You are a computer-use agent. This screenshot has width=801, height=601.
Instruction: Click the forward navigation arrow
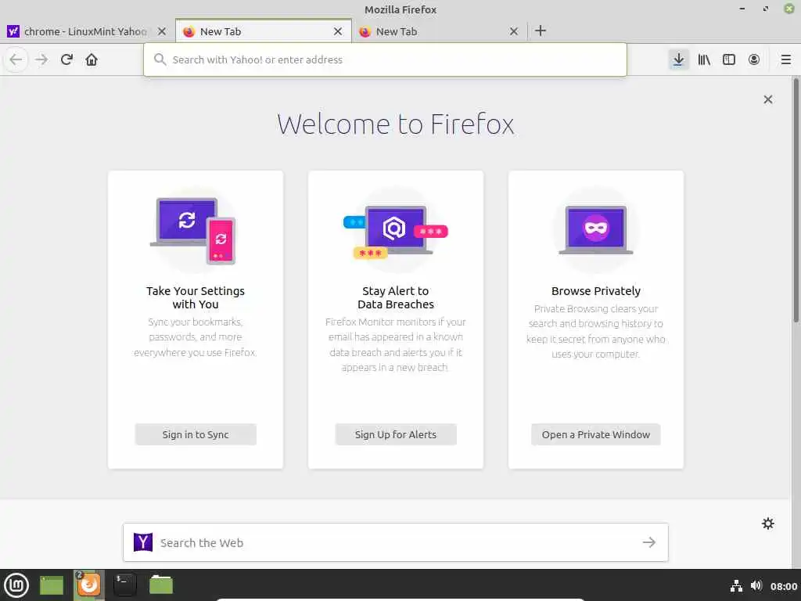(41, 59)
